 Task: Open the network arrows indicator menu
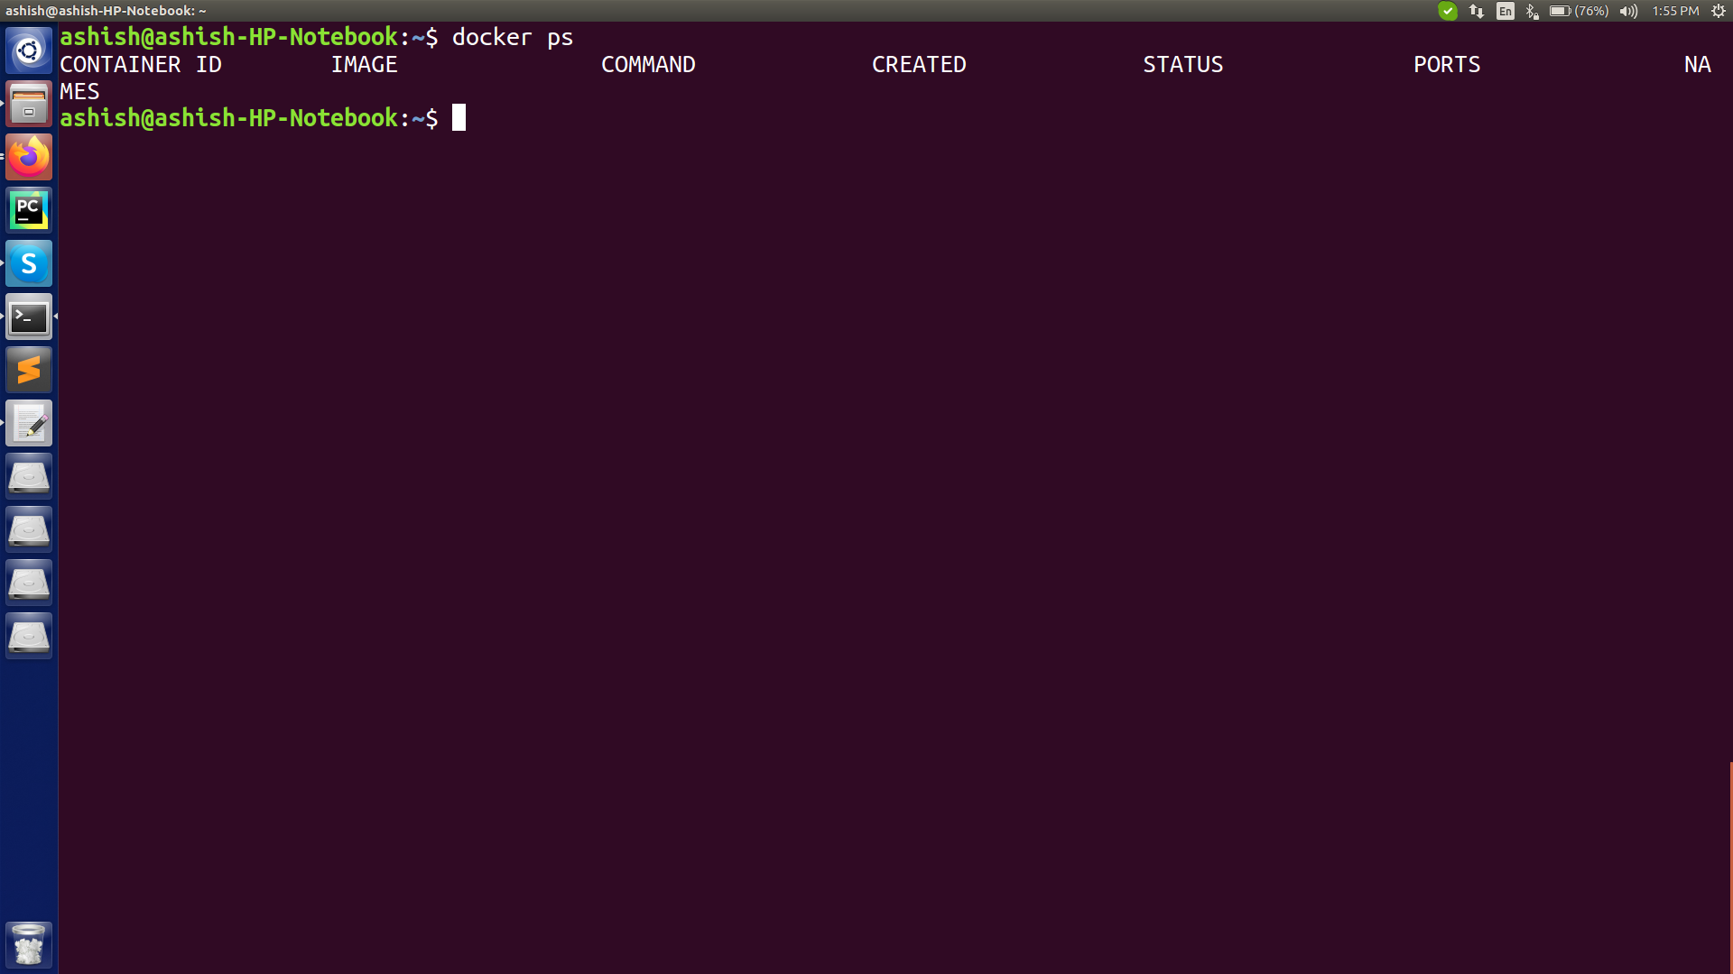click(1477, 12)
